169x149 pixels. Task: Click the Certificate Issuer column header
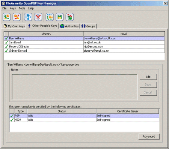[x=128, y=111]
